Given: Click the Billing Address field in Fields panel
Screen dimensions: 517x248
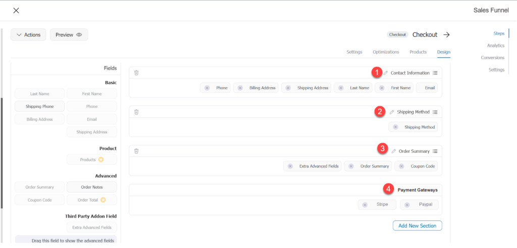Looking at the screenshot, I should (x=39, y=119).
